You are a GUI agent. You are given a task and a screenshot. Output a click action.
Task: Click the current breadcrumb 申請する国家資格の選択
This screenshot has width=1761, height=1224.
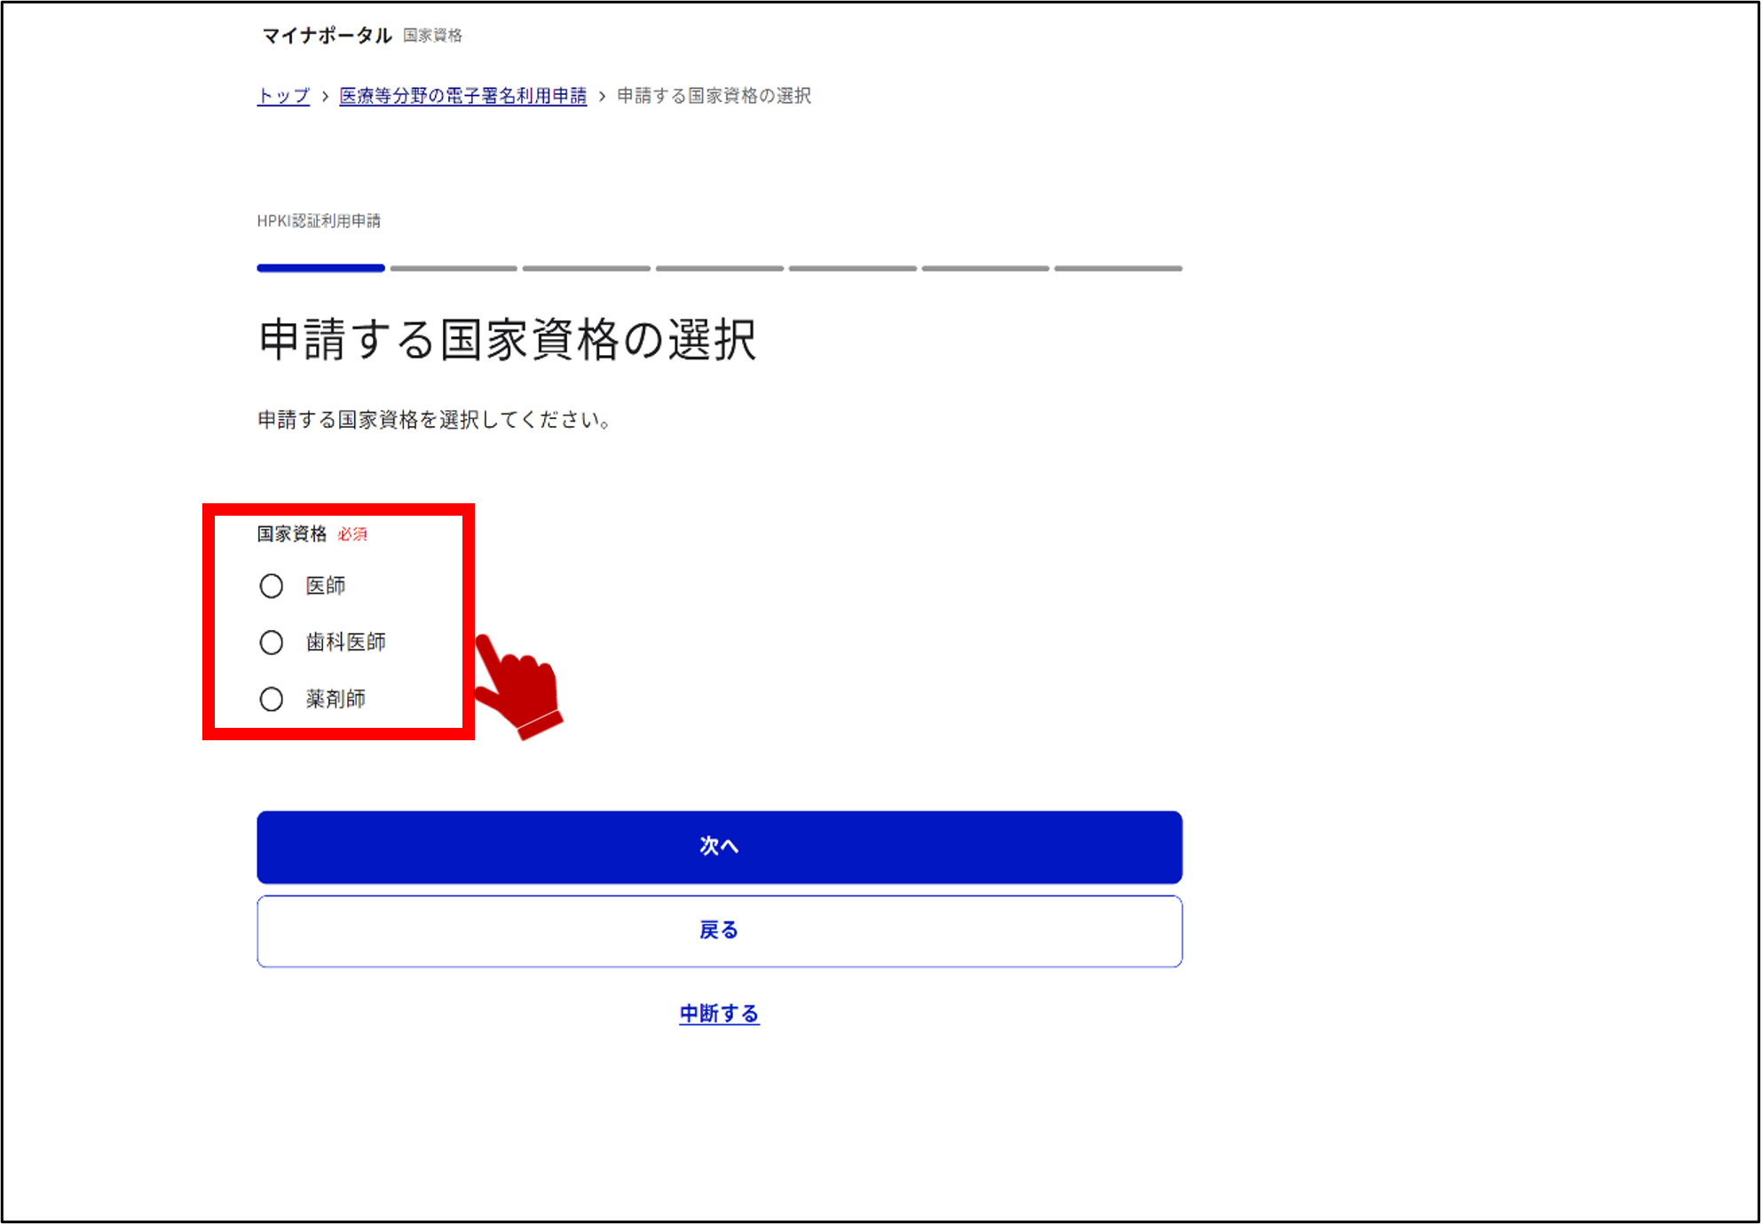click(714, 96)
